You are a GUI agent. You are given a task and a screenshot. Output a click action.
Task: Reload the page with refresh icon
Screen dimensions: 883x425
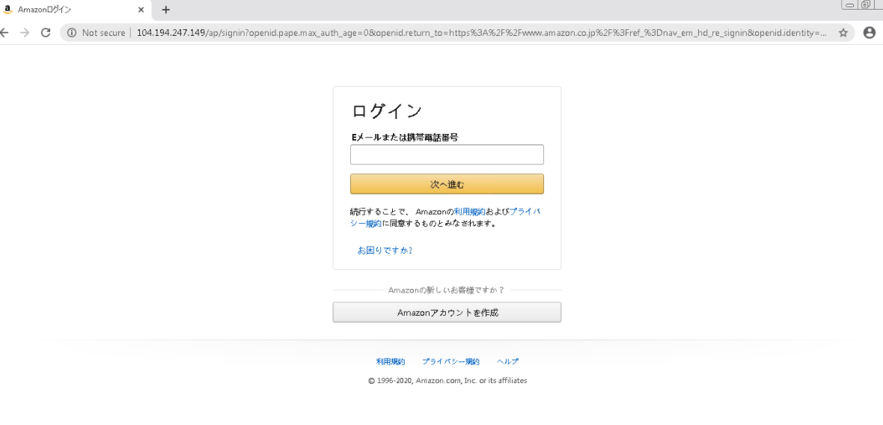tap(46, 33)
